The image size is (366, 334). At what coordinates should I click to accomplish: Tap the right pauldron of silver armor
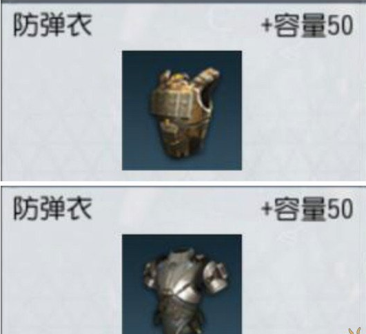(215, 275)
